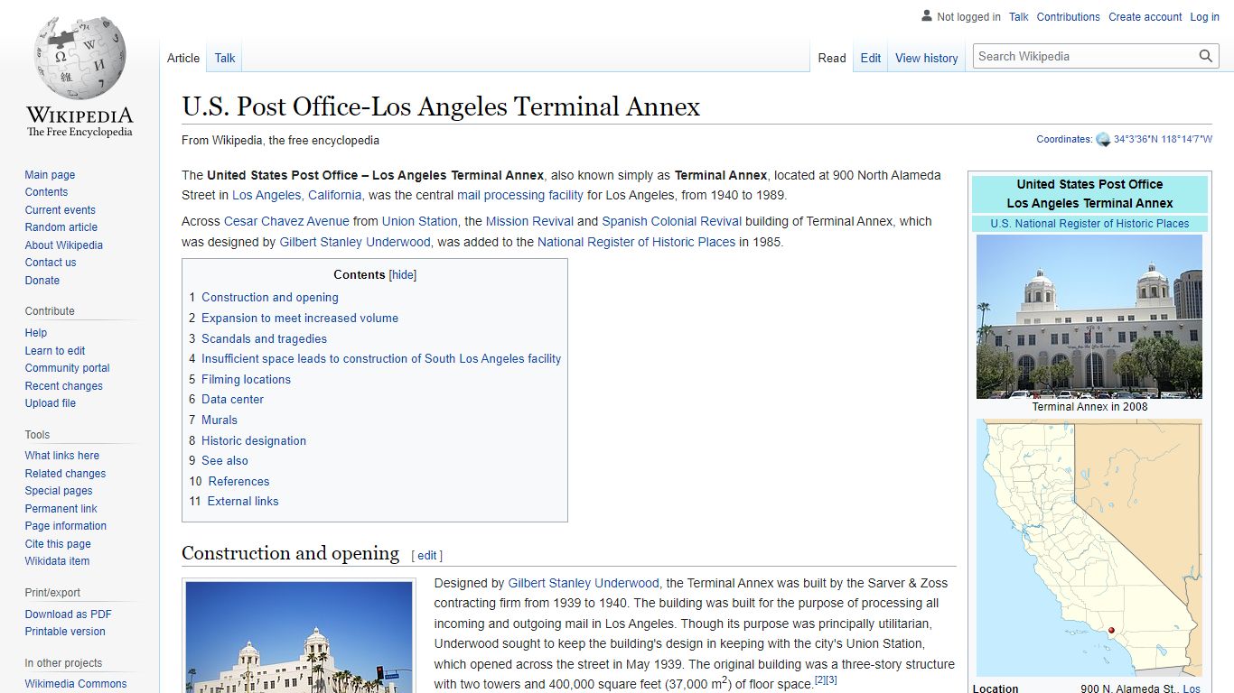Viewport: 1234px width, 693px height.
Task: Open Page information
Action: [66, 526]
